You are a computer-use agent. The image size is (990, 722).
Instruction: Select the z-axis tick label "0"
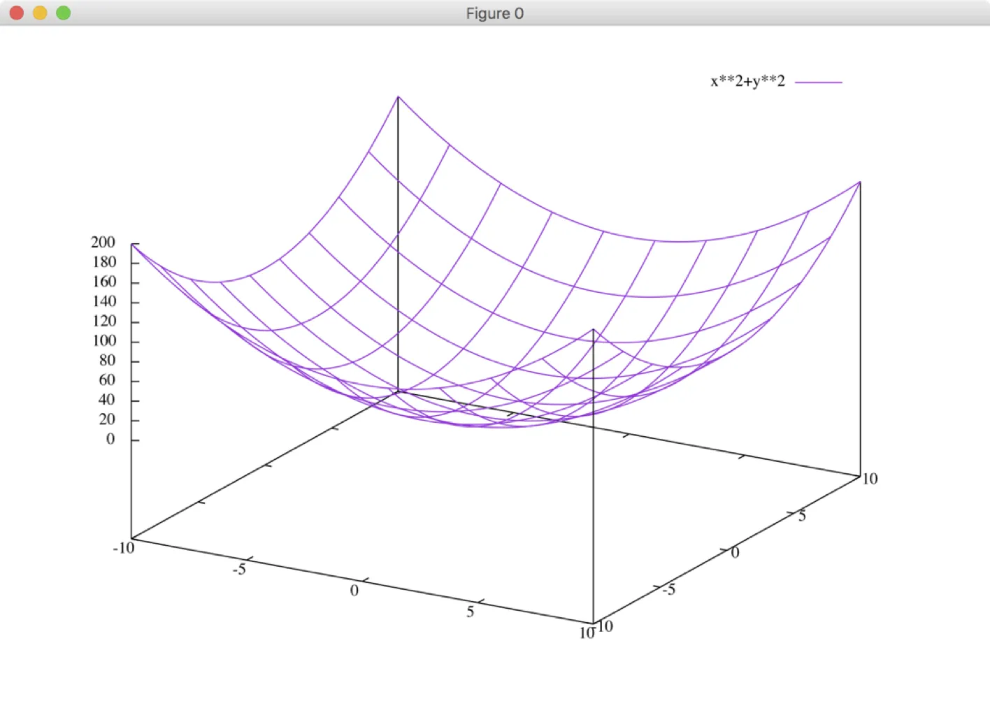[x=110, y=439]
